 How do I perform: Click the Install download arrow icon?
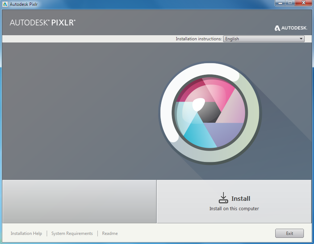click(223, 198)
